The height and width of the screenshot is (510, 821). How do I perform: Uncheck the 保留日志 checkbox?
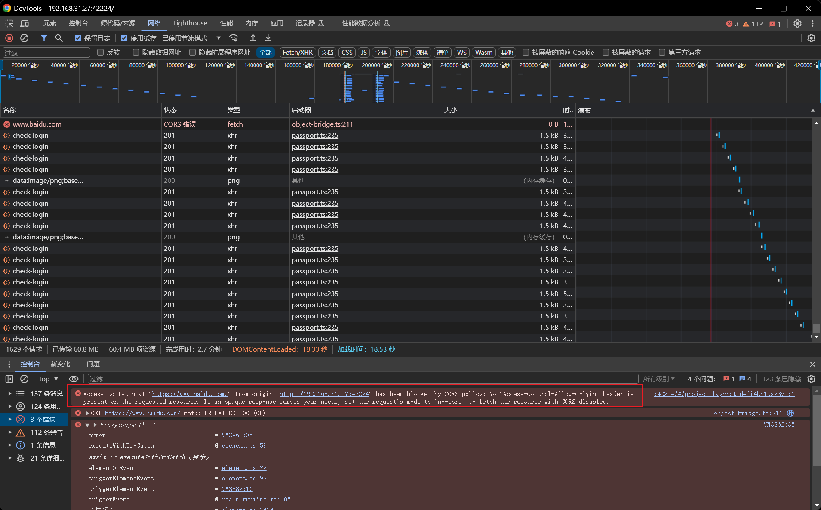78,38
